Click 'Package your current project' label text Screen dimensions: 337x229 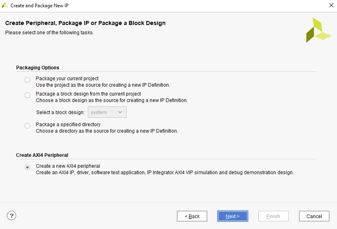(x=67, y=79)
